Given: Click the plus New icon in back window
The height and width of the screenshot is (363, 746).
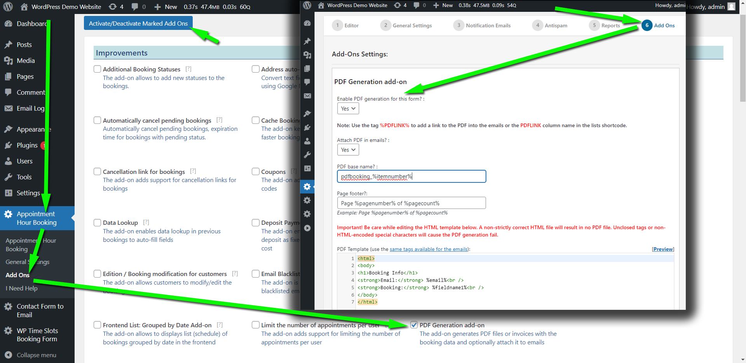Looking at the screenshot, I should pos(157,7).
